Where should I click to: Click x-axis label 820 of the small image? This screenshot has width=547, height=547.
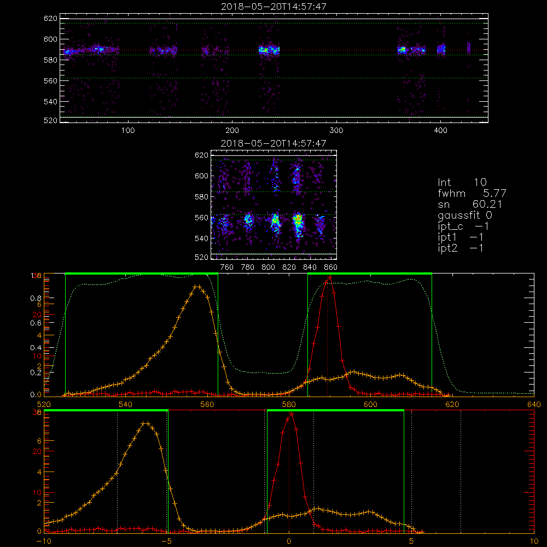point(289,267)
